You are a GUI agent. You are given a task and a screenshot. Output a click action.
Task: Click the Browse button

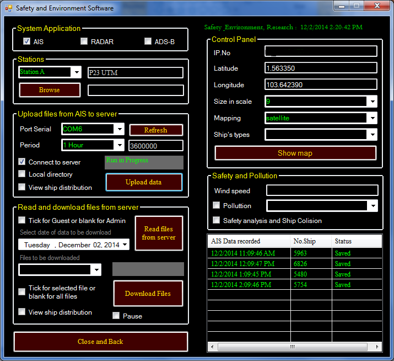50,90
